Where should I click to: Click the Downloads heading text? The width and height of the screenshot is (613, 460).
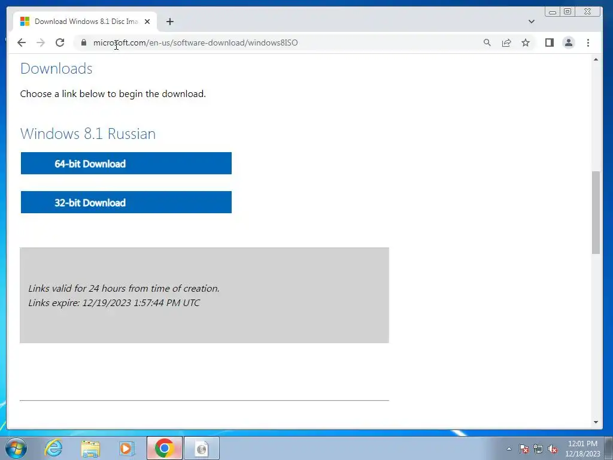(56, 68)
